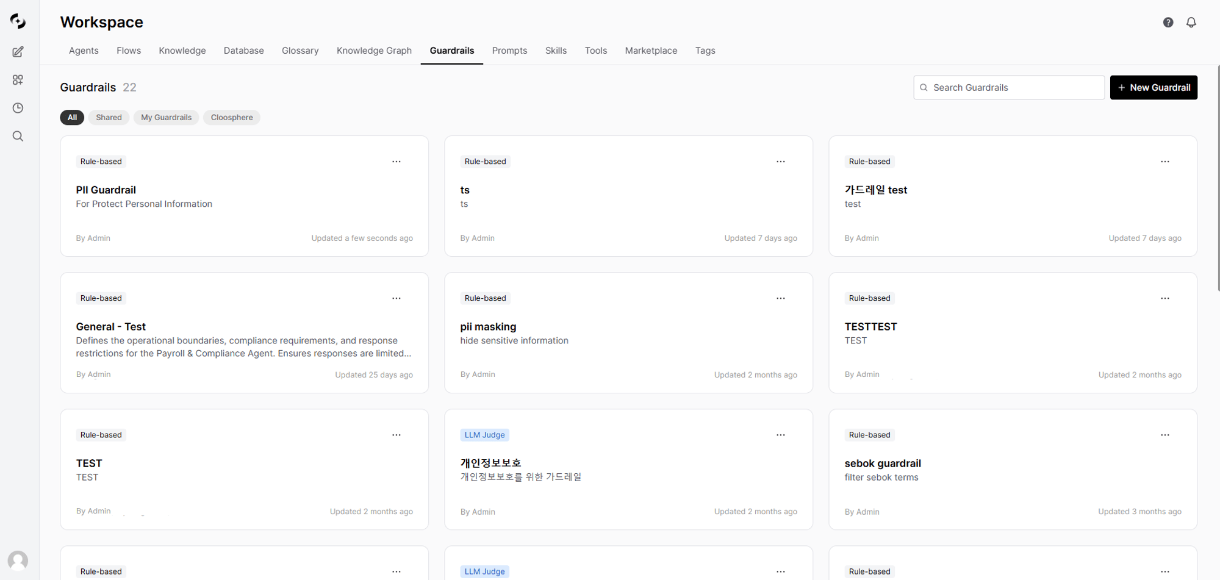
Task: Select the Guardrails tab
Action: pyautogui.click(x=452, y=51)
